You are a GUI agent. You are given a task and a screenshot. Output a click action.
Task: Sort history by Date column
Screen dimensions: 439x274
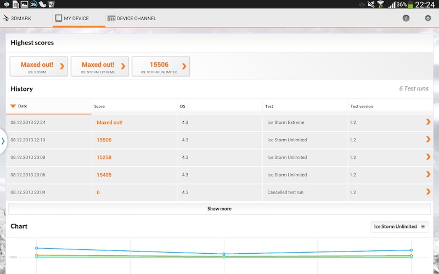(x=48, y=106)
